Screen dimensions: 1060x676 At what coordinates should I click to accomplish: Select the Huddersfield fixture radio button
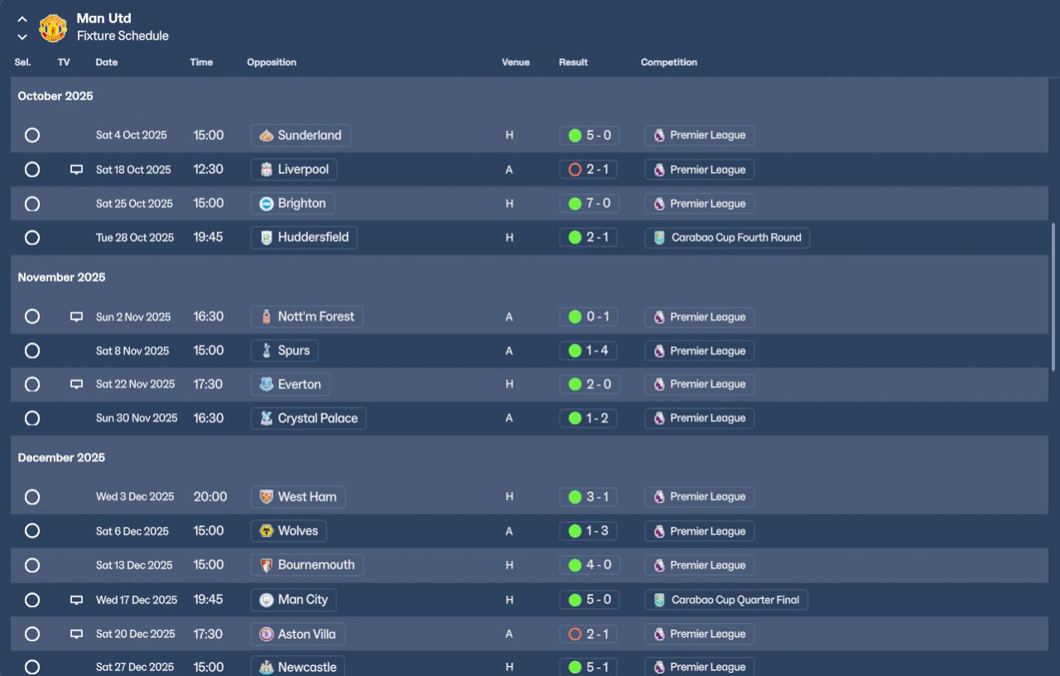coord(32,238)
